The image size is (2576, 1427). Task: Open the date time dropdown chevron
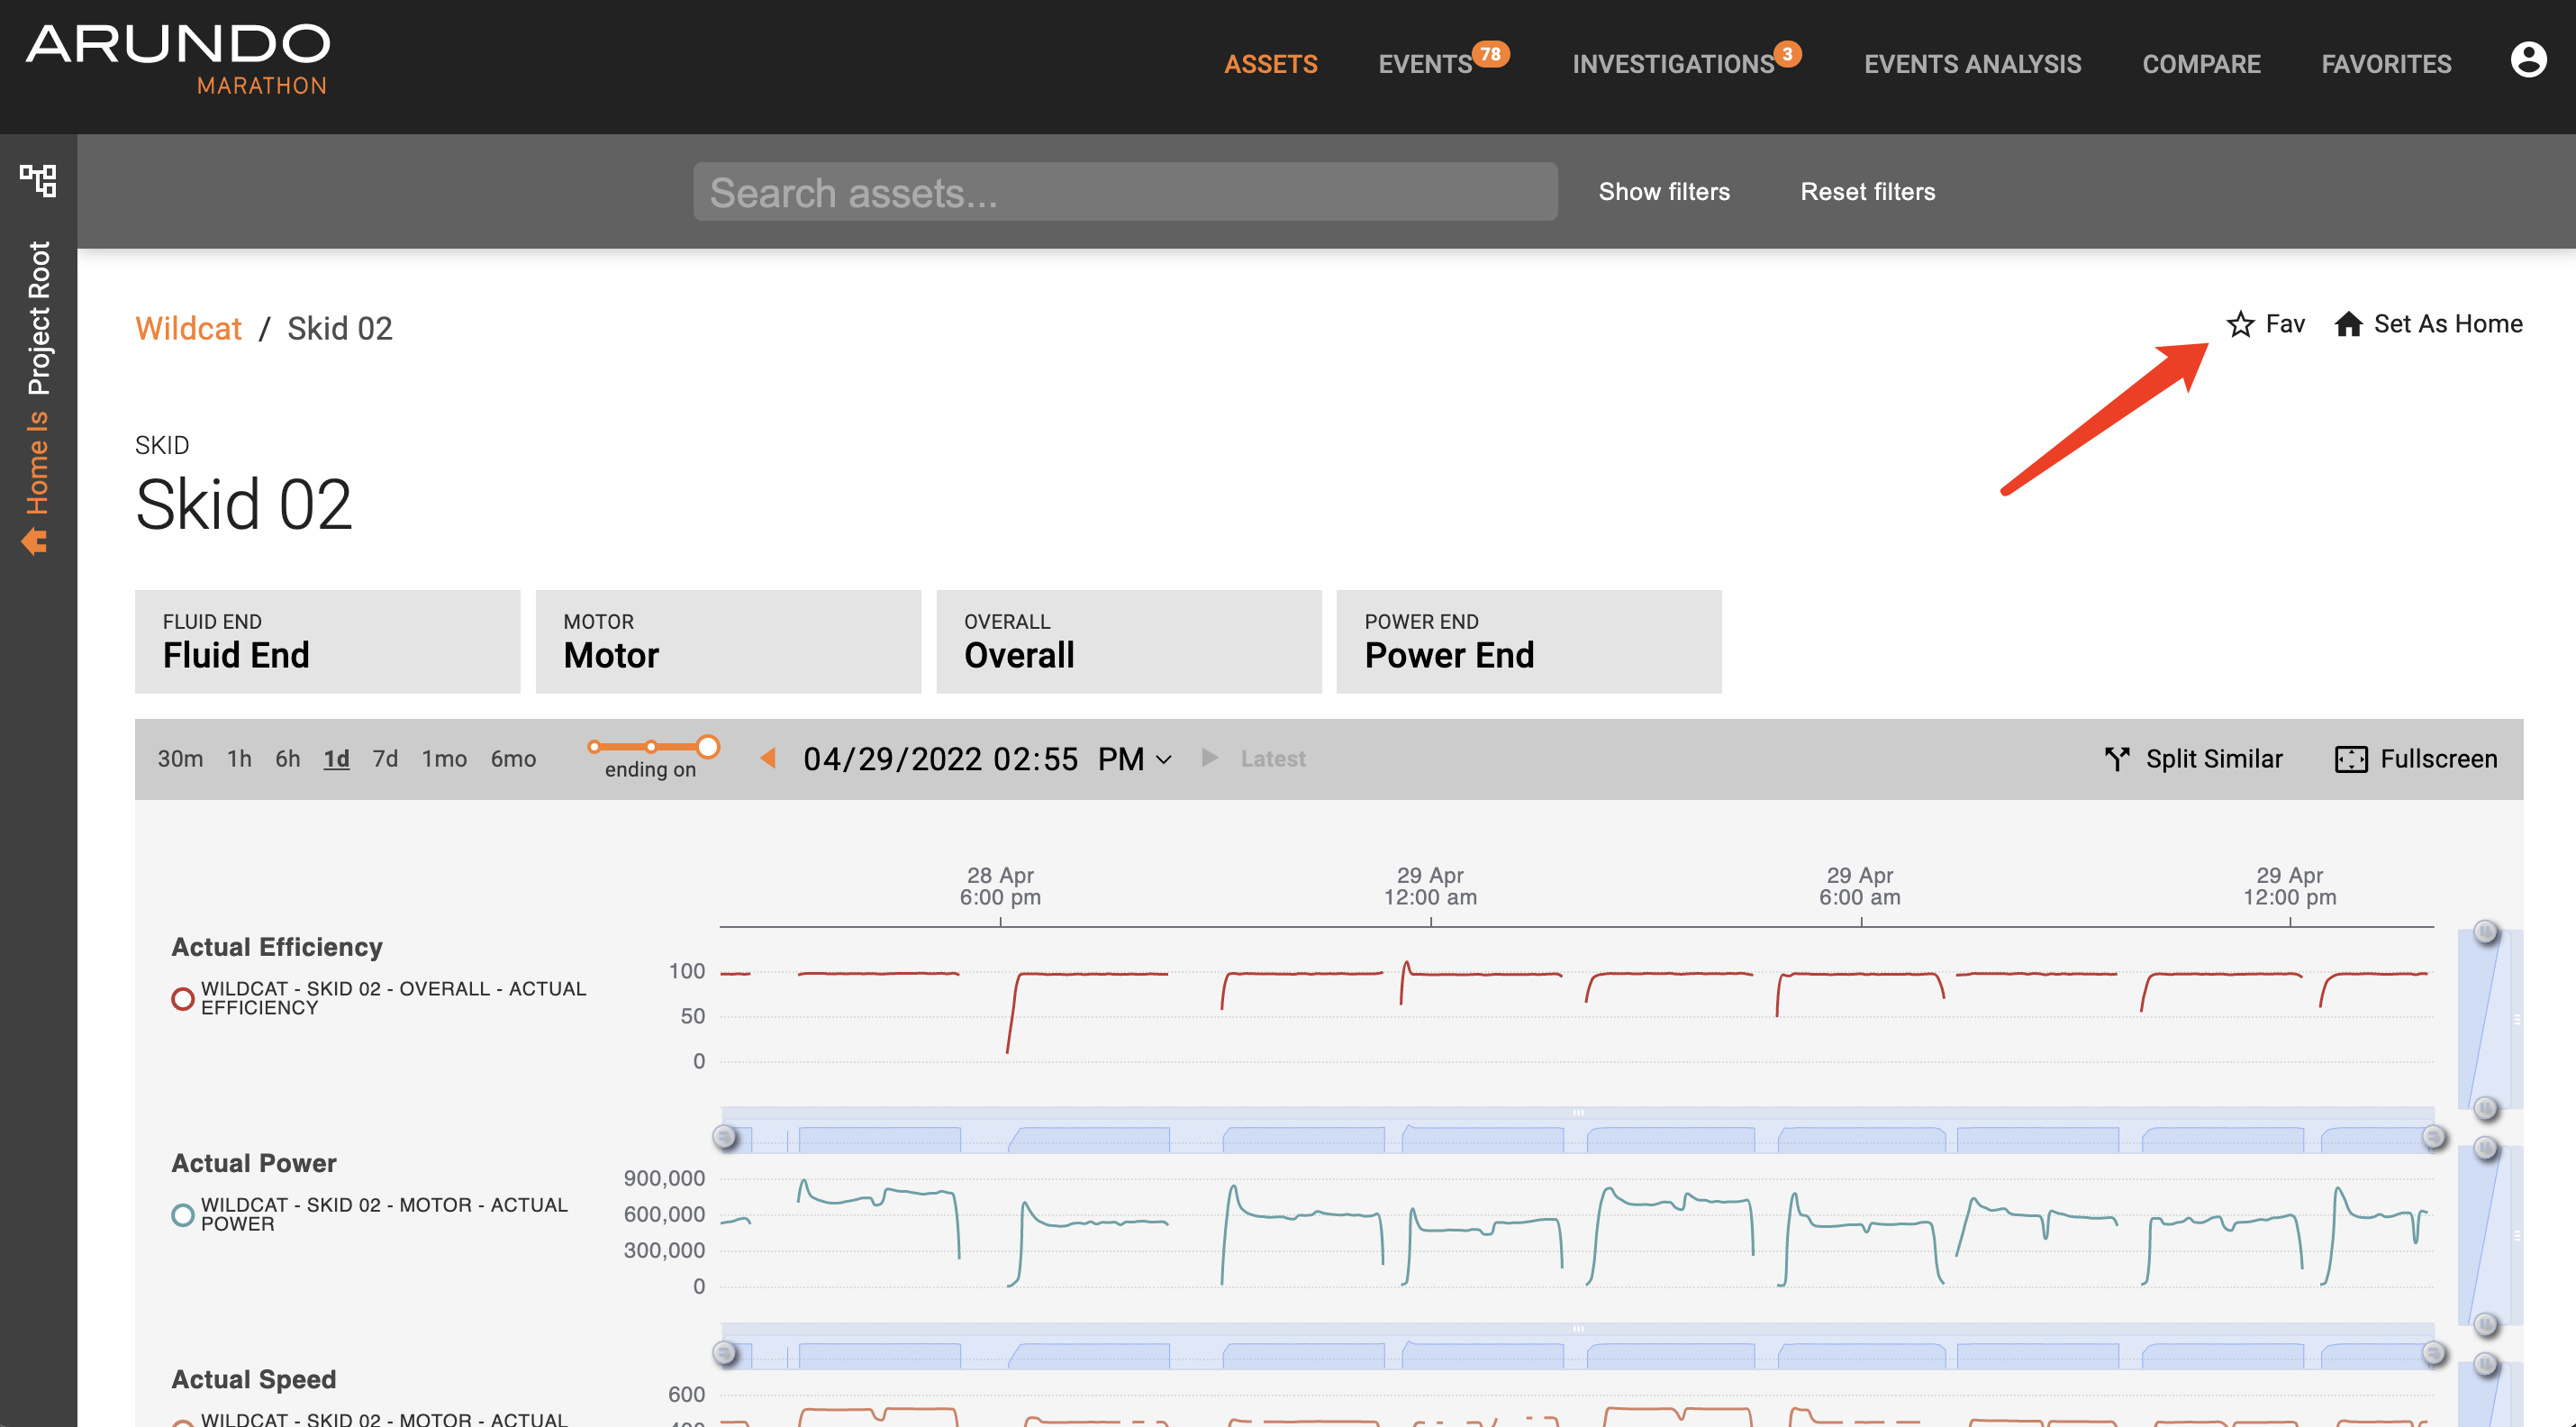tap(1164, 760)
